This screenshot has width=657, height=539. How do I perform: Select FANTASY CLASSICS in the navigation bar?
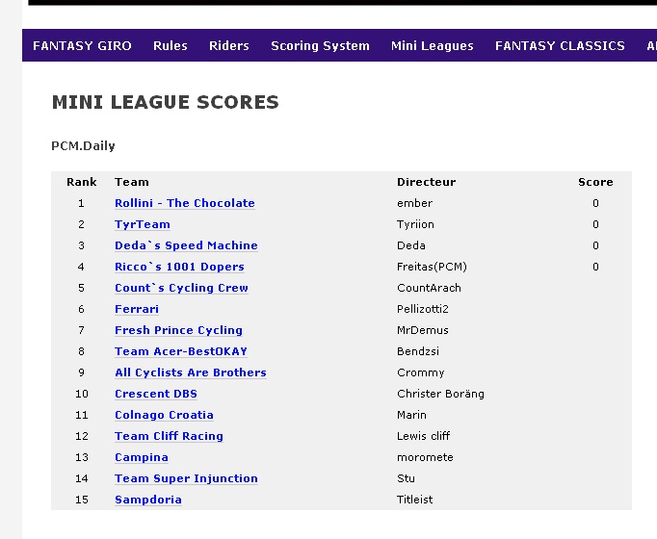560,45
